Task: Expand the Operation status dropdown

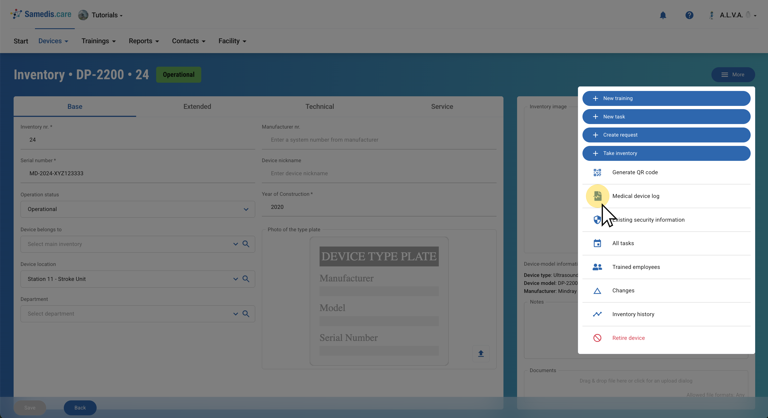Action: (x=246, y=209)
